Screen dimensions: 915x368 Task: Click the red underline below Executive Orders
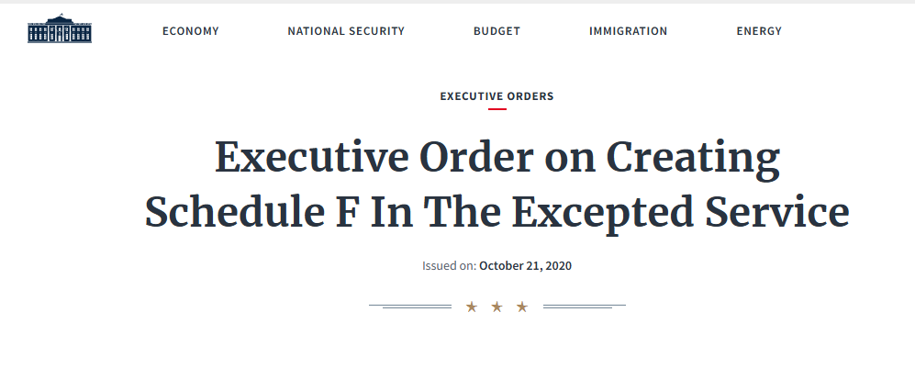tap(497, 109)
